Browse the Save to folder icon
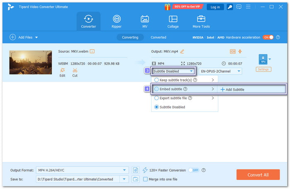Viewport: 290px width, 189px height. click(135, 179)
